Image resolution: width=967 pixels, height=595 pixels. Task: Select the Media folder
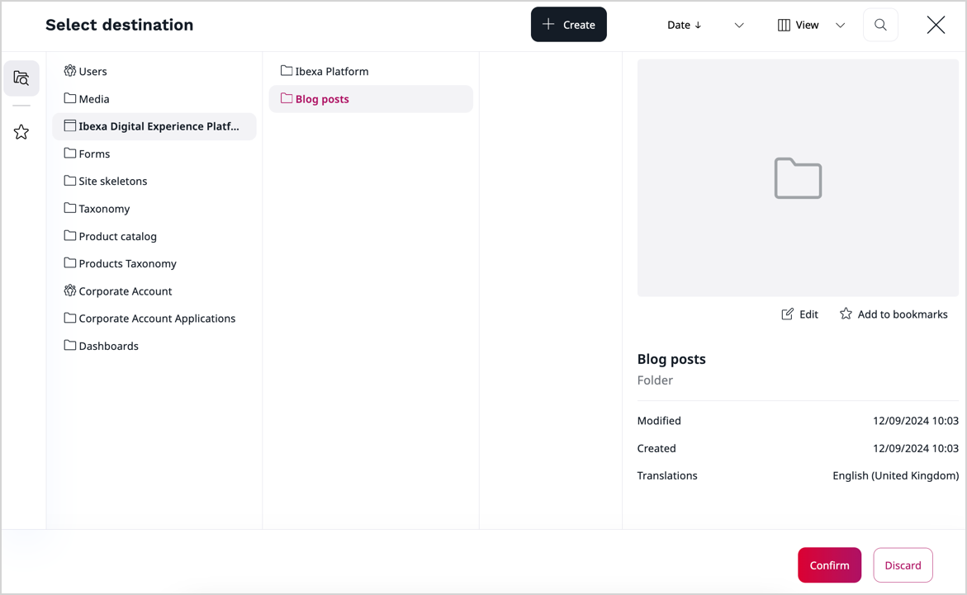coord(93,99)
